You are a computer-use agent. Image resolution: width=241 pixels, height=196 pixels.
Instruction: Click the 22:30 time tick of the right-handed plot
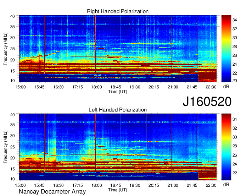tap(211, 87)
